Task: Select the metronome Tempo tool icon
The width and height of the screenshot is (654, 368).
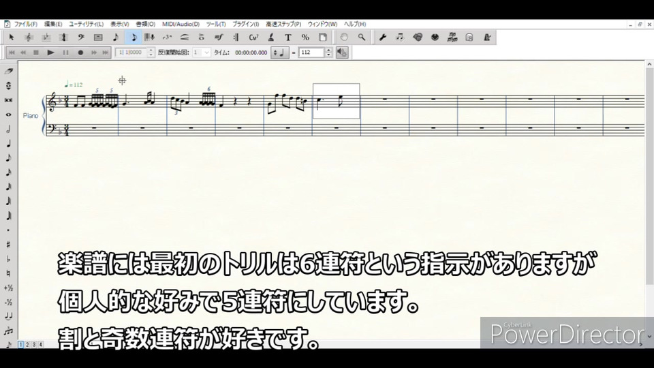Action: click(x=486, y=37)
